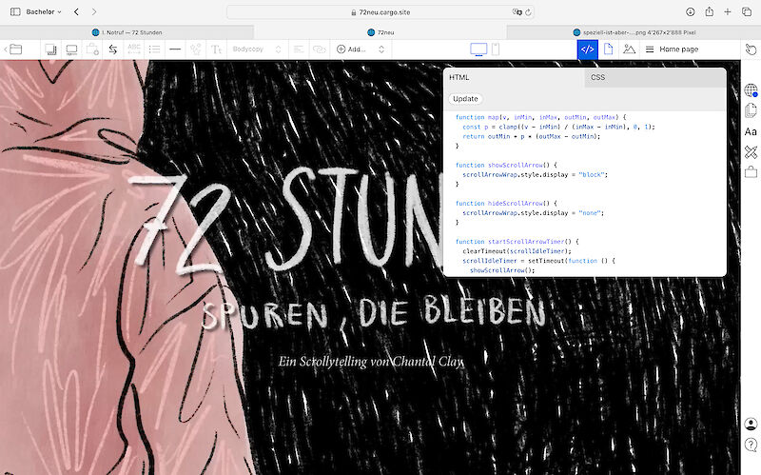
Task: Insert a horizontal rule line
Action: click(175, 49)
